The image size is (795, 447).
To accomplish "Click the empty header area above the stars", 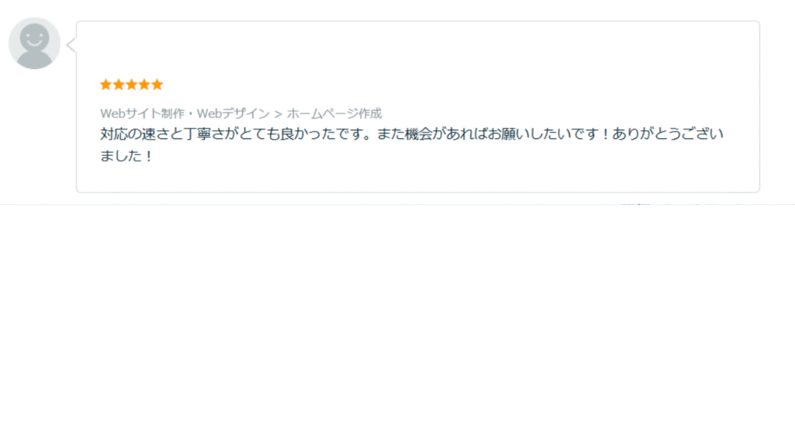I will [x=418, y=50].
